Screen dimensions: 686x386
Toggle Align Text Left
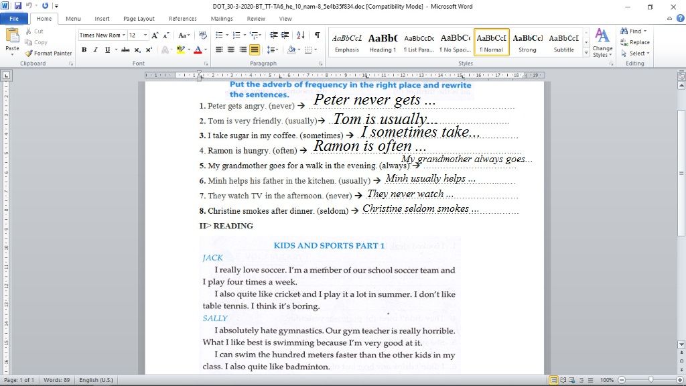click(219, 50)
